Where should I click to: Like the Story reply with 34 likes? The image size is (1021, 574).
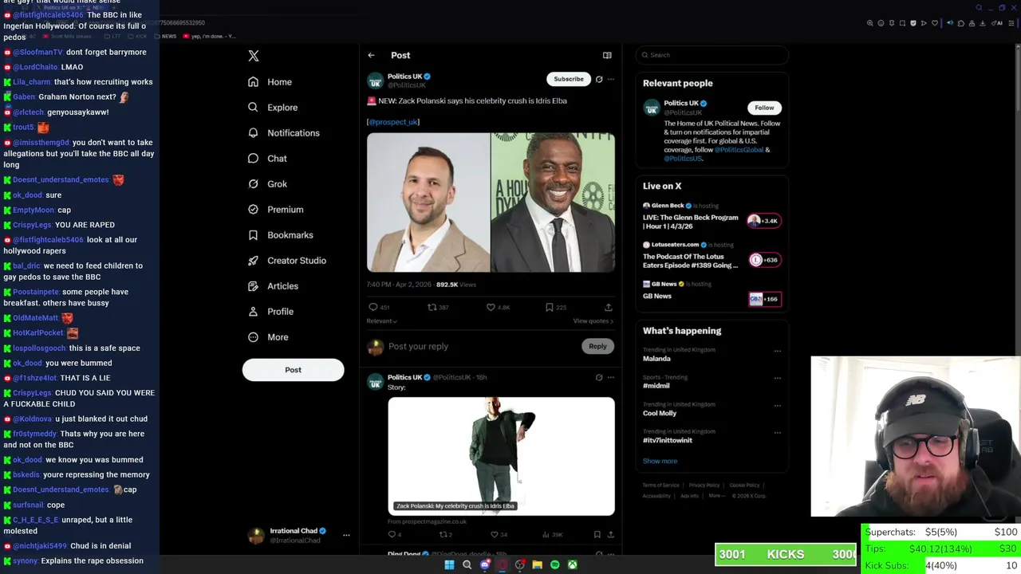coord(495,535)
